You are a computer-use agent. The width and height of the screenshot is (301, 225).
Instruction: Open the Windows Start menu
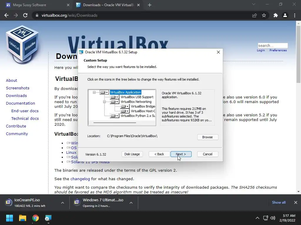[9, 218]
